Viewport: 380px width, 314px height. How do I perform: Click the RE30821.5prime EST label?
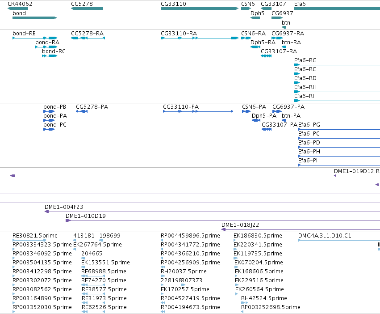point(35,236)
